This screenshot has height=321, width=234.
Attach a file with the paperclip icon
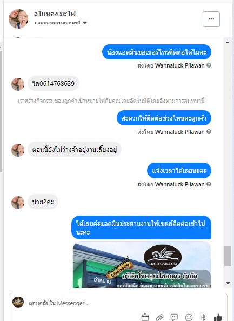coord(159,317)
